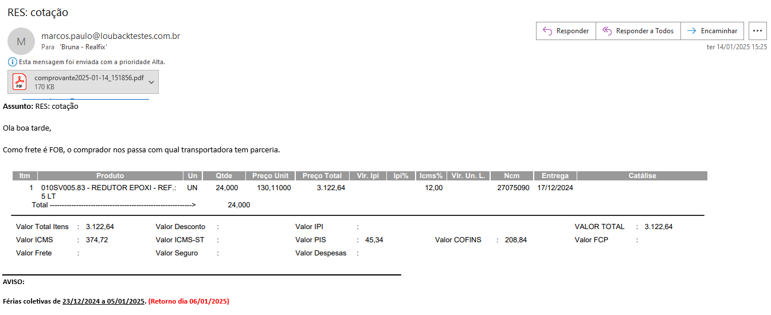771x315 pixels.
Task: Click the email timestamp ter 14/01/2025
Action: 737,47
